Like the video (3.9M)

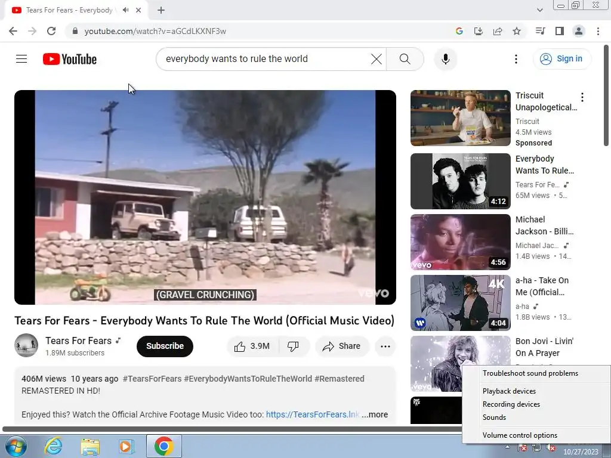pos(252,346)
